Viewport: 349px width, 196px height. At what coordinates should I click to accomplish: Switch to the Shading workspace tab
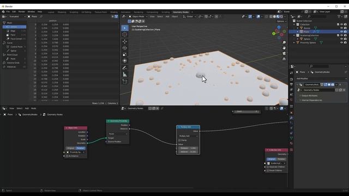114,12
